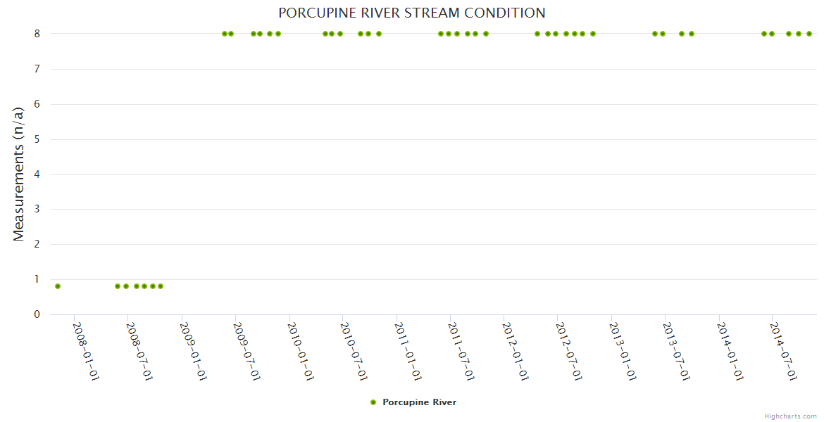Click the Porcupine River Stream Condition title

412,13
